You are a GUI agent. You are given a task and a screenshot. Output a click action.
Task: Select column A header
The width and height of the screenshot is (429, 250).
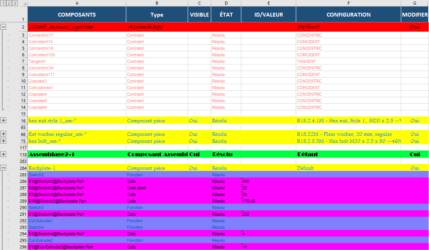click(77, 3)
